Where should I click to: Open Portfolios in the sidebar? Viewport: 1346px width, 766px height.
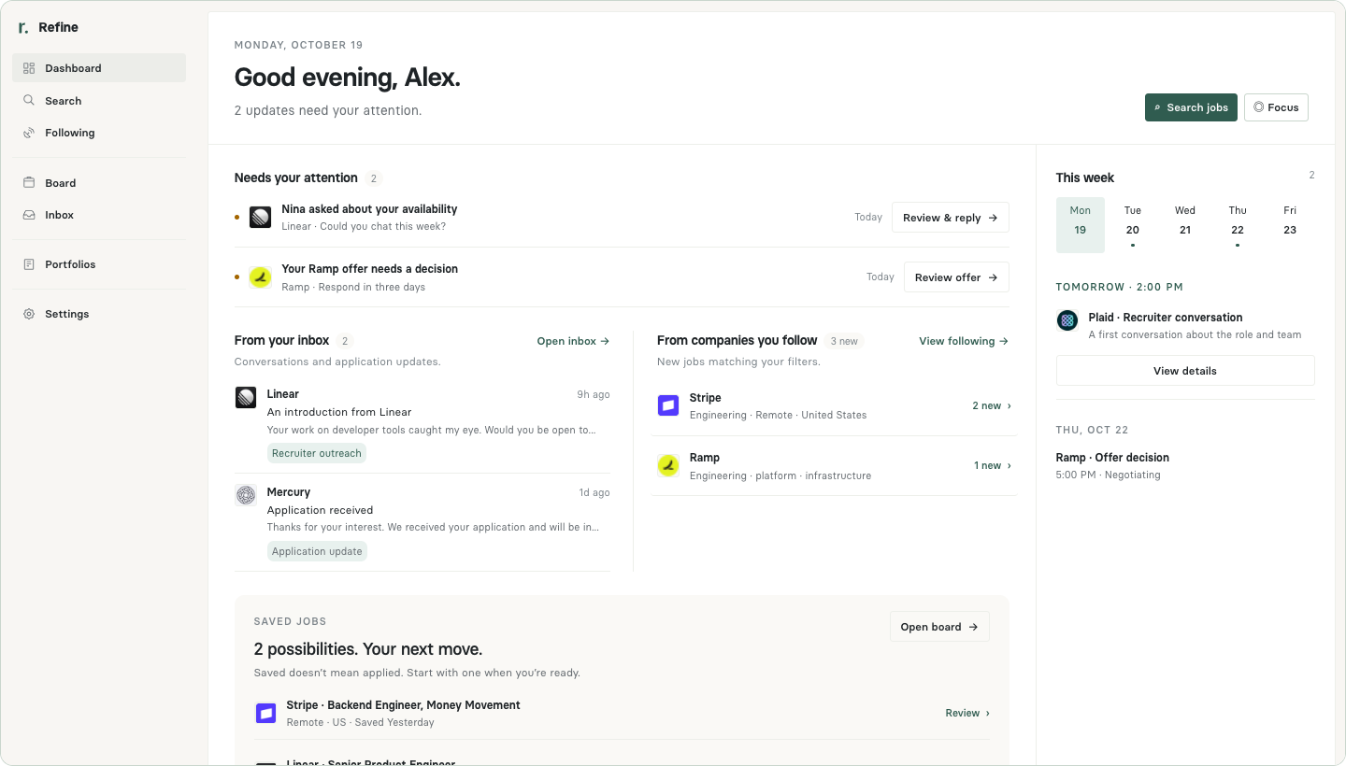[x=99, y=264]
